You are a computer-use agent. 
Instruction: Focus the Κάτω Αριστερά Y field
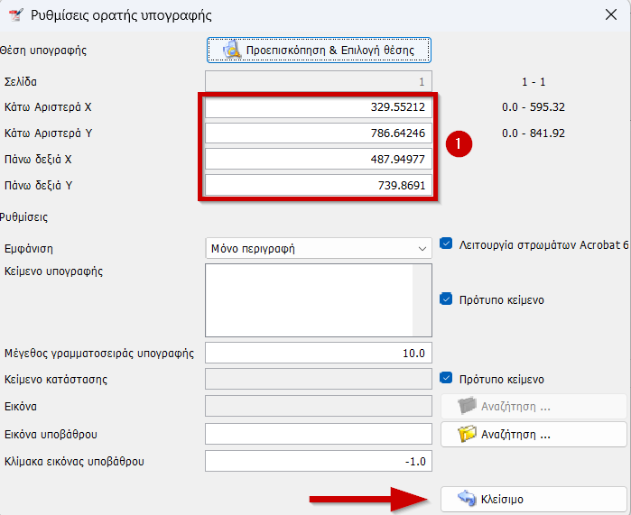point(319,133)
